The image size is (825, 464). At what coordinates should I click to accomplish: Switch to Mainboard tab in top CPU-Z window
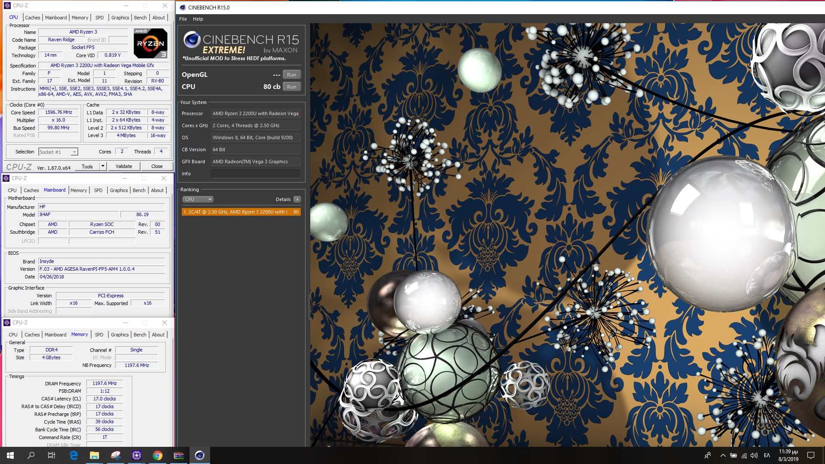click(x=56, y=18)
